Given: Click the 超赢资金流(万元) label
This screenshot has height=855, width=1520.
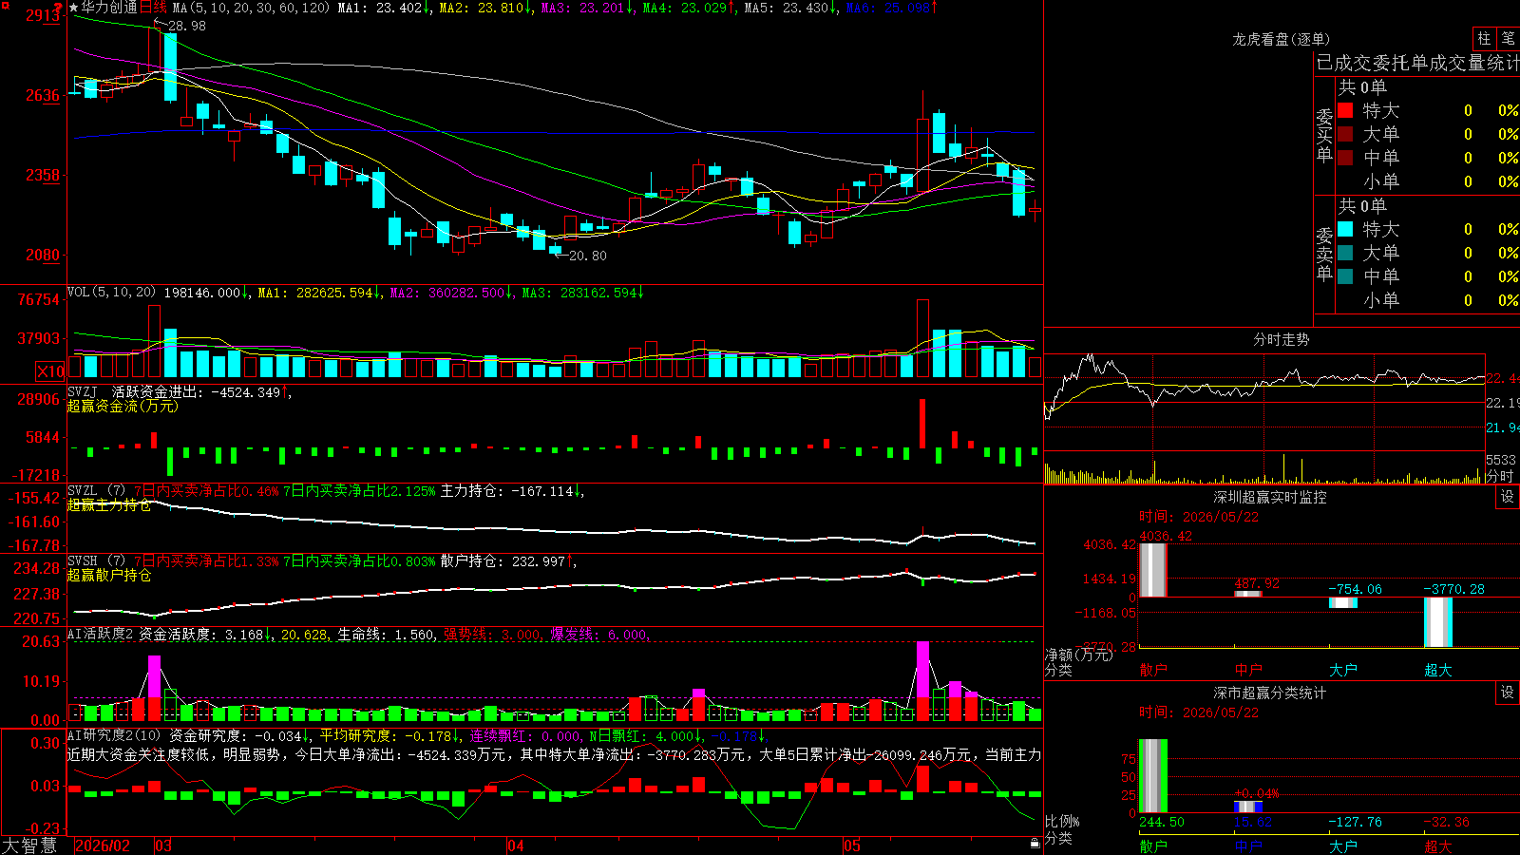Looking at the screenshot, I should tap(123, 406).
